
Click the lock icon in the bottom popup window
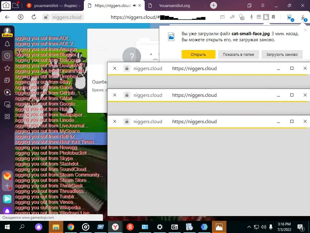[127, 121]
